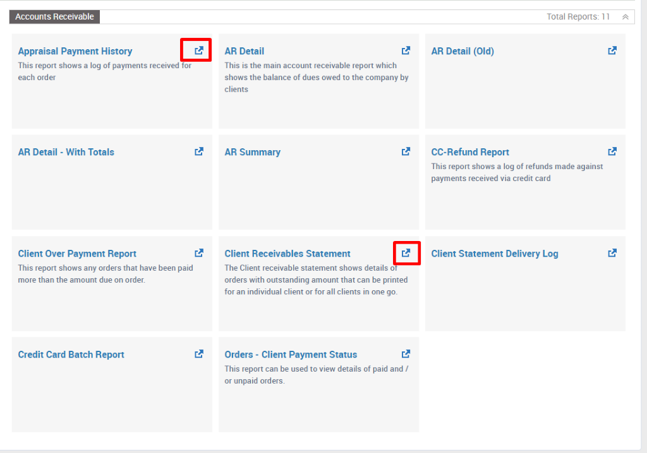The image size is (647, 453).
Task: Select the AR Summary report title
Action: click(x=252, y=151)
